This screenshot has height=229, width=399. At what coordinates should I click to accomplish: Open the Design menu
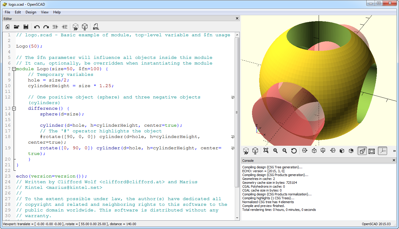pyautogui.click(x=31, y=12)
